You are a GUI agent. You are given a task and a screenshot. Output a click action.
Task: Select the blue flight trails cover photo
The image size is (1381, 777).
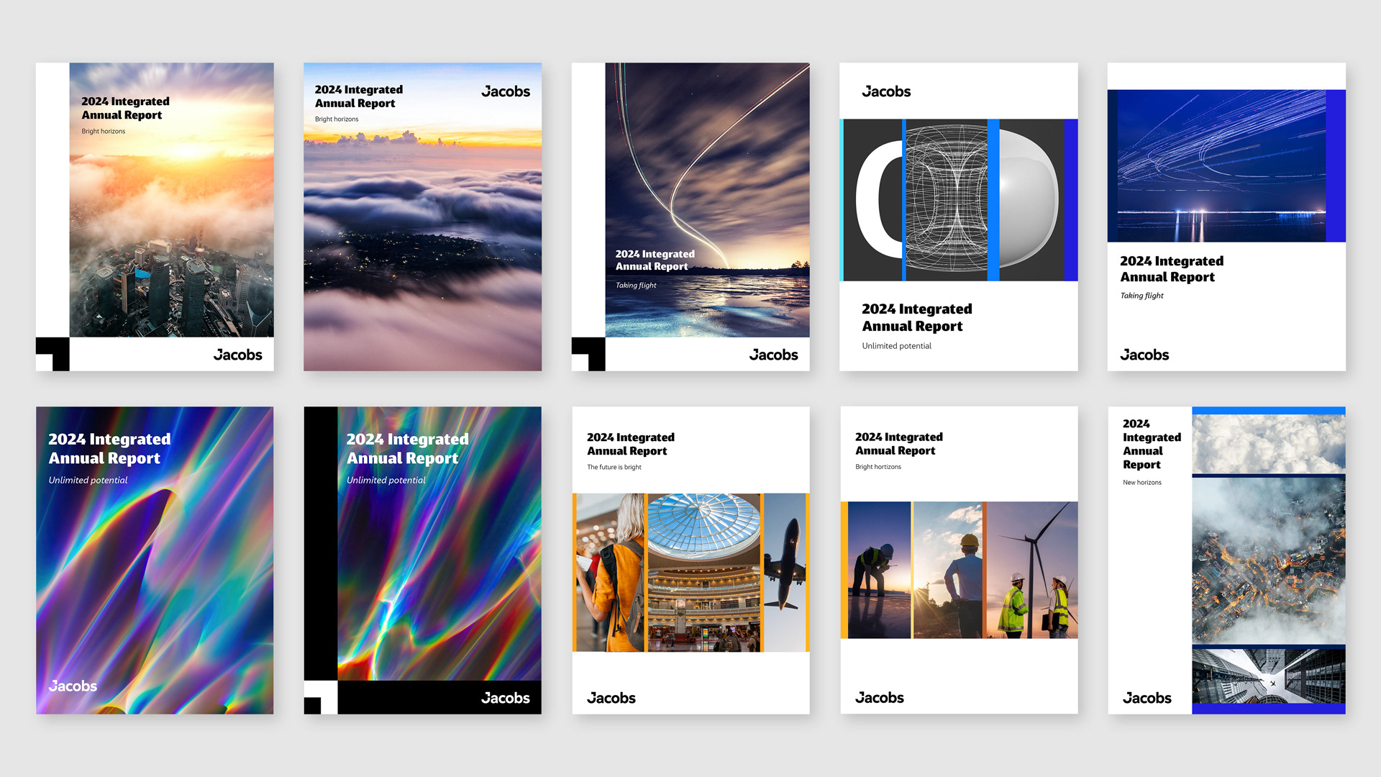point(1221,165)
